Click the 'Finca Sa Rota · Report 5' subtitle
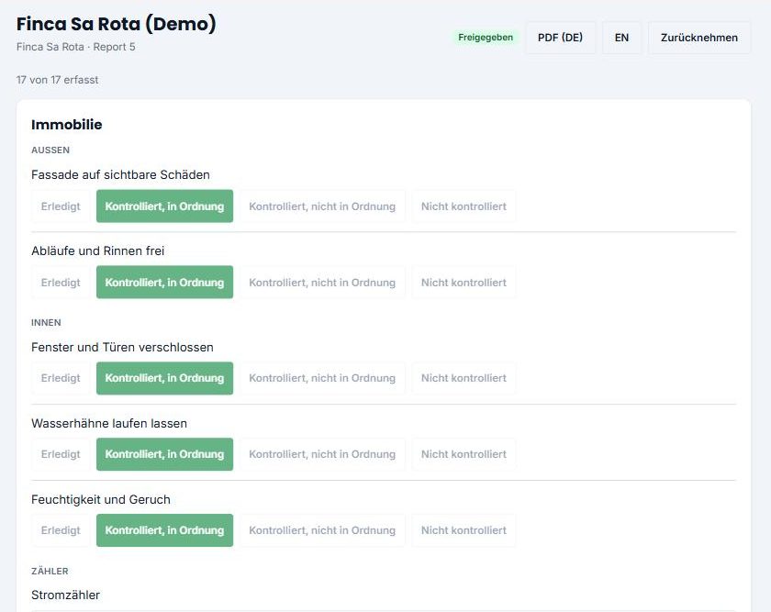771x612 pixels. [x=75, y=47]
